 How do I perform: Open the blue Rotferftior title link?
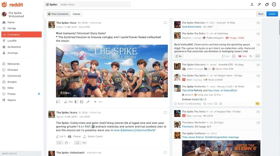point(209,90)
